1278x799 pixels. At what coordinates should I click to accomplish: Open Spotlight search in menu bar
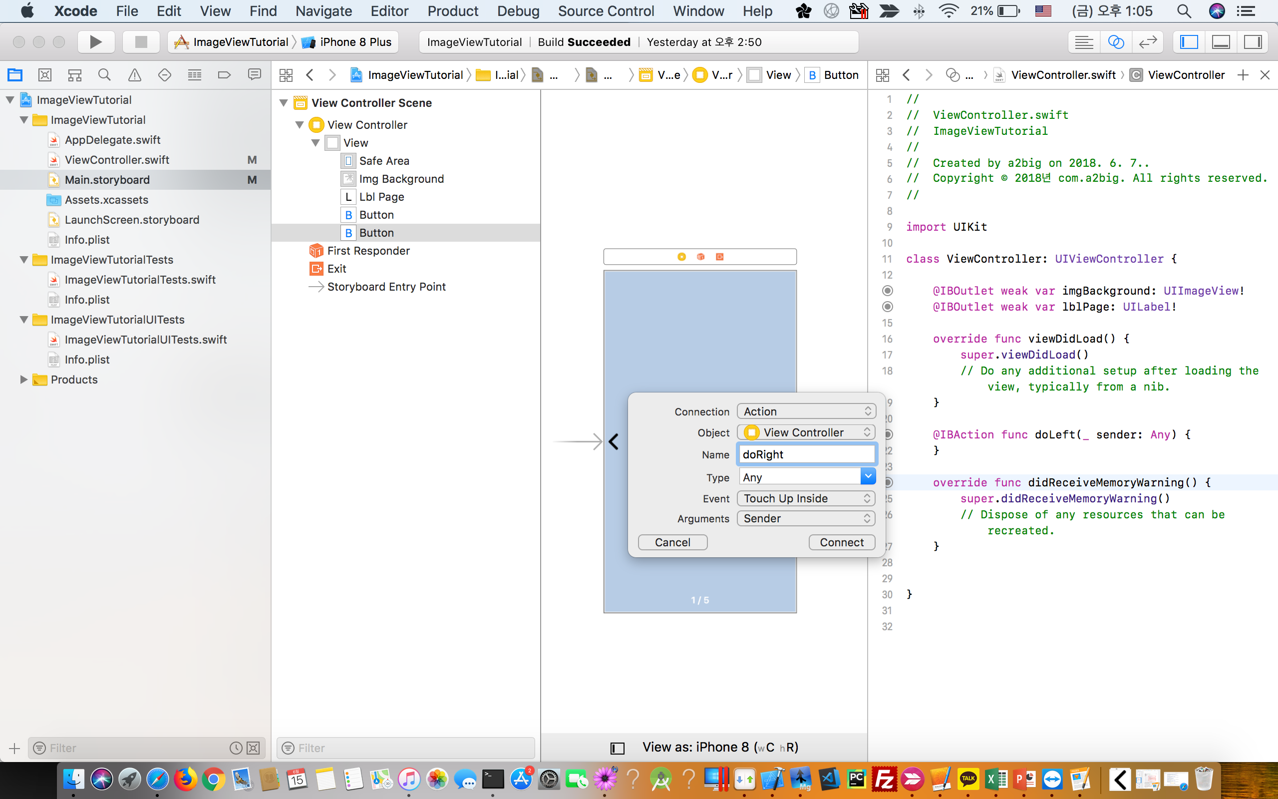[1184, 10]
